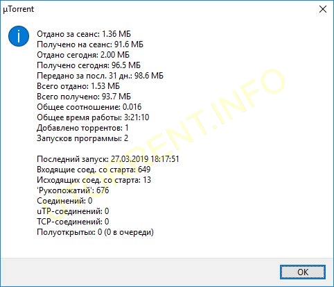Click the 'Запусков программы: 2' line

82,138
